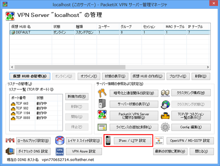
Task: Click hub list scrollbar left arrow
Action: coord(12,67)
